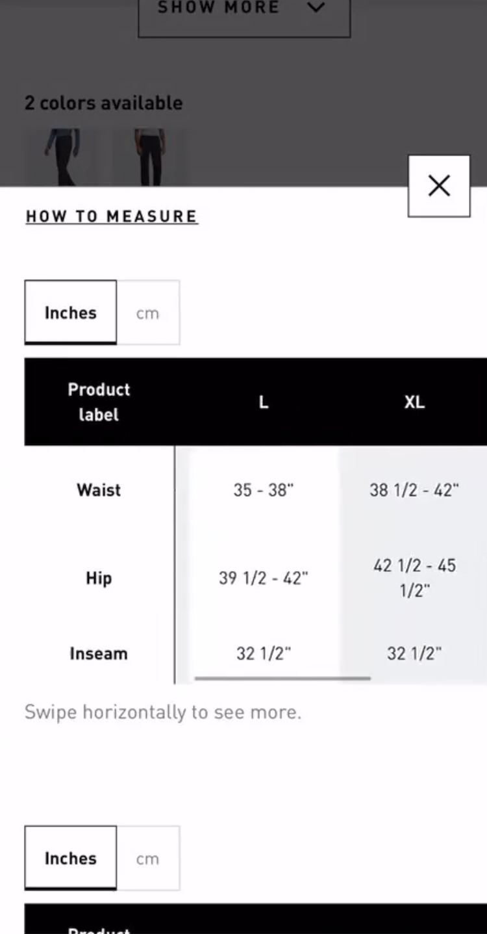Select Inches unit in second size chart

tap(71, 858)
